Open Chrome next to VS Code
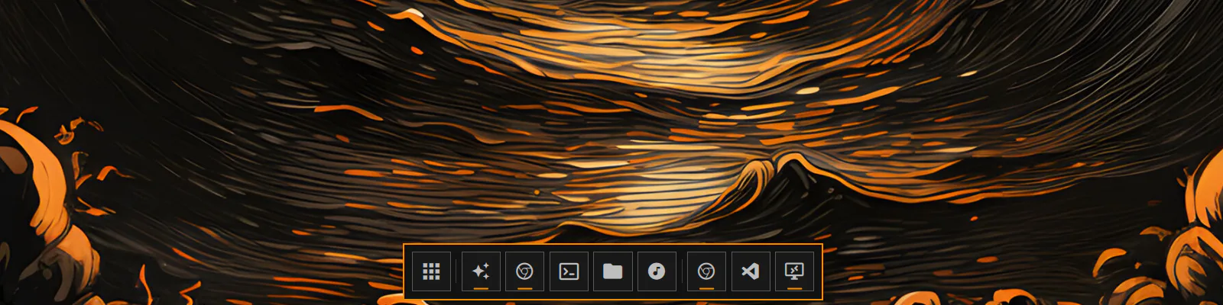1223x305 pixels. tap(706, 271)
